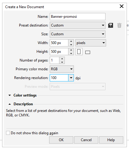
Task: Confirm with the OK button
Action: click(61, 140)
